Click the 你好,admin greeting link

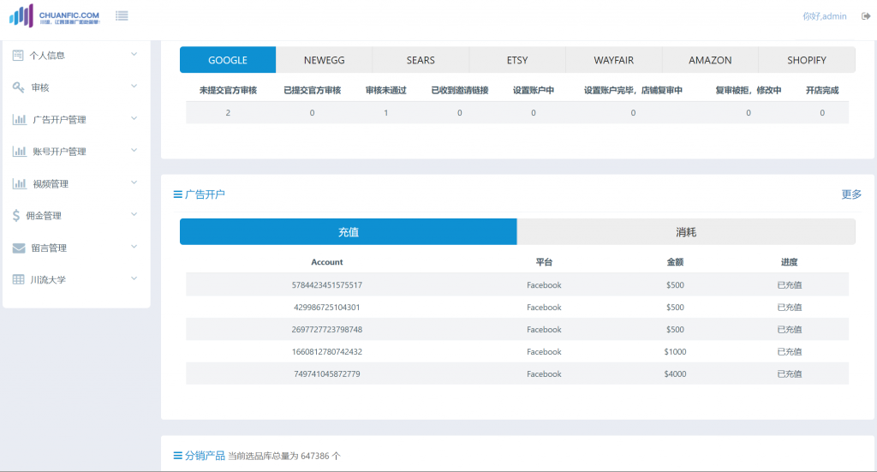click(825, 16)
